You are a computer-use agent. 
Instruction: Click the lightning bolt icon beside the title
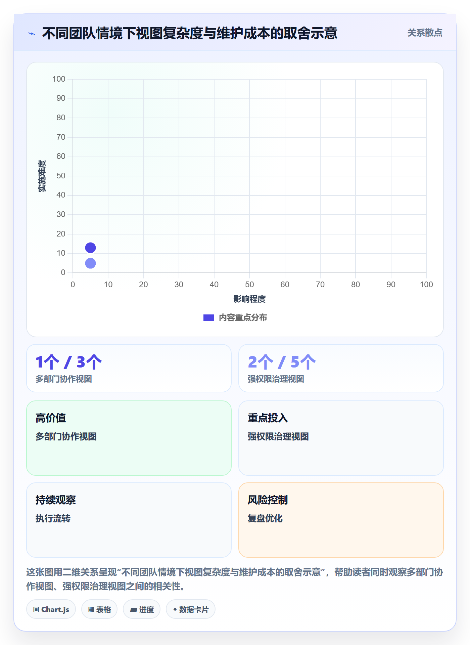(x=32, y=34)
